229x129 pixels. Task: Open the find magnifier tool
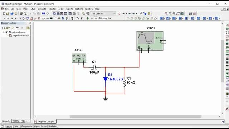click(141, 14)
